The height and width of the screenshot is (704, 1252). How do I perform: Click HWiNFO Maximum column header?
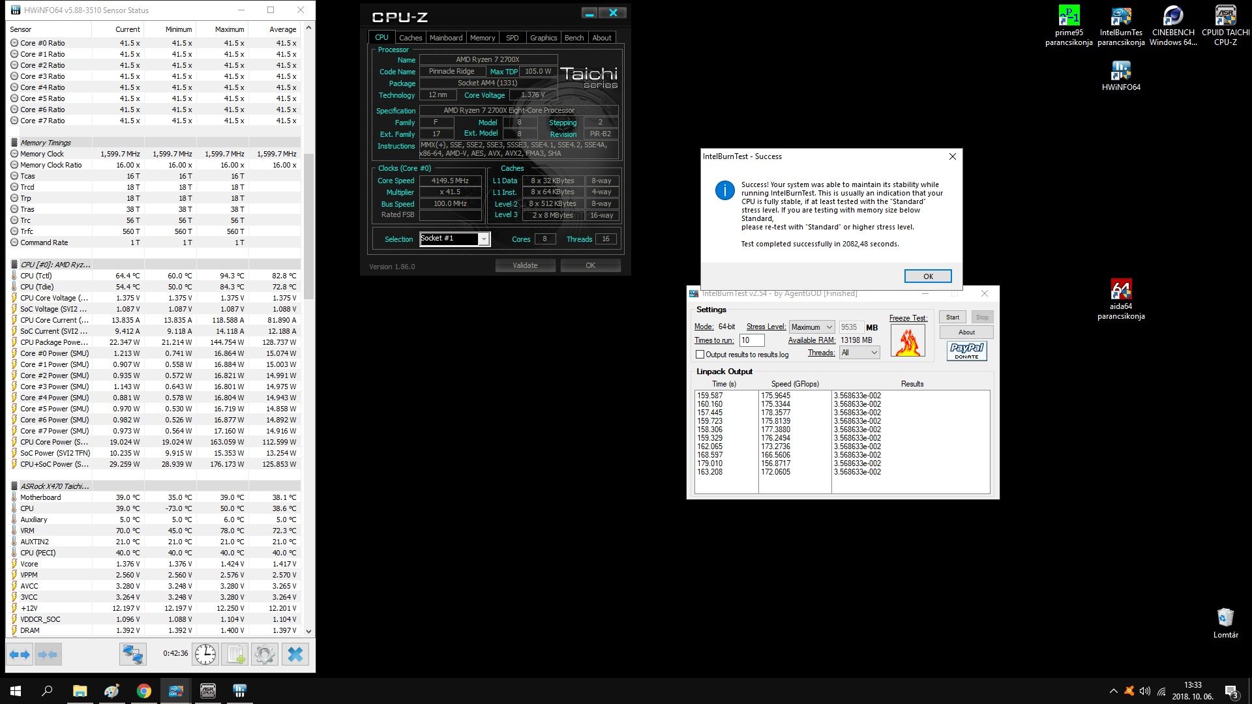(x=222, y=29)
